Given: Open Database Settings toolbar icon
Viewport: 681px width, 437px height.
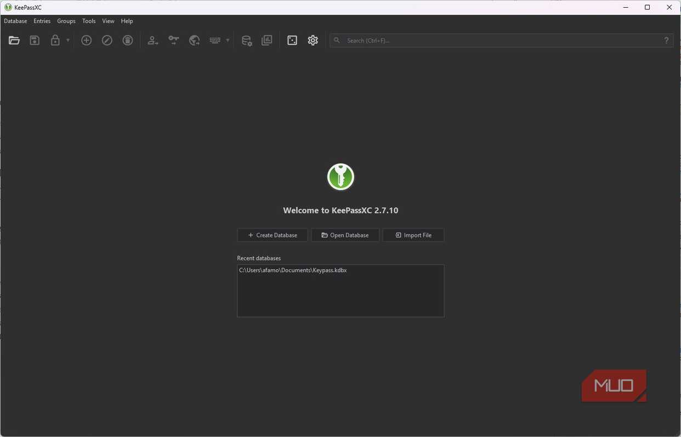Looking at the screenshot, I should 247,41.
